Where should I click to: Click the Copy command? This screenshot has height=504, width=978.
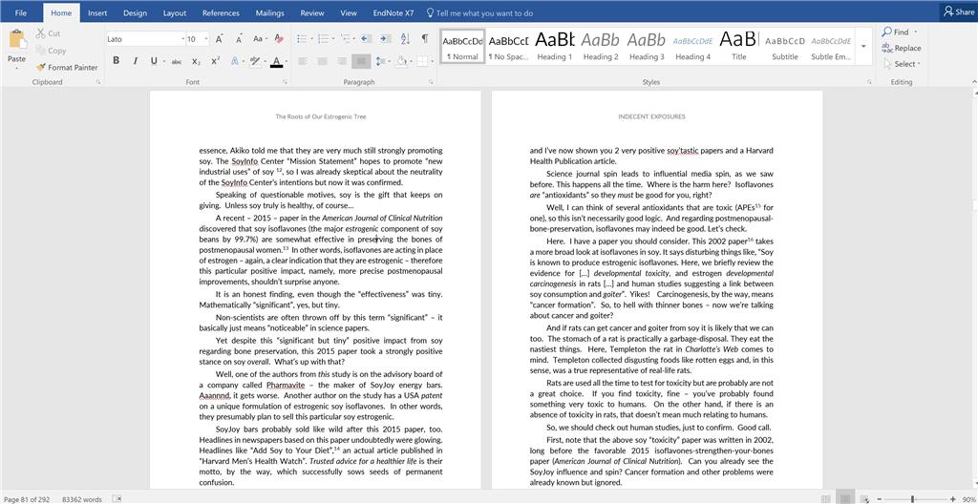51,51
